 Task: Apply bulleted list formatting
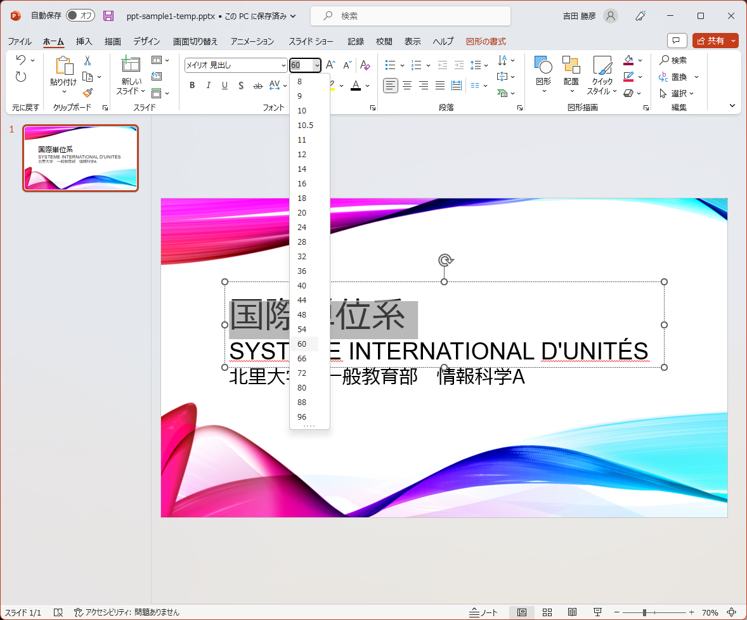click(x=390, y=64)
